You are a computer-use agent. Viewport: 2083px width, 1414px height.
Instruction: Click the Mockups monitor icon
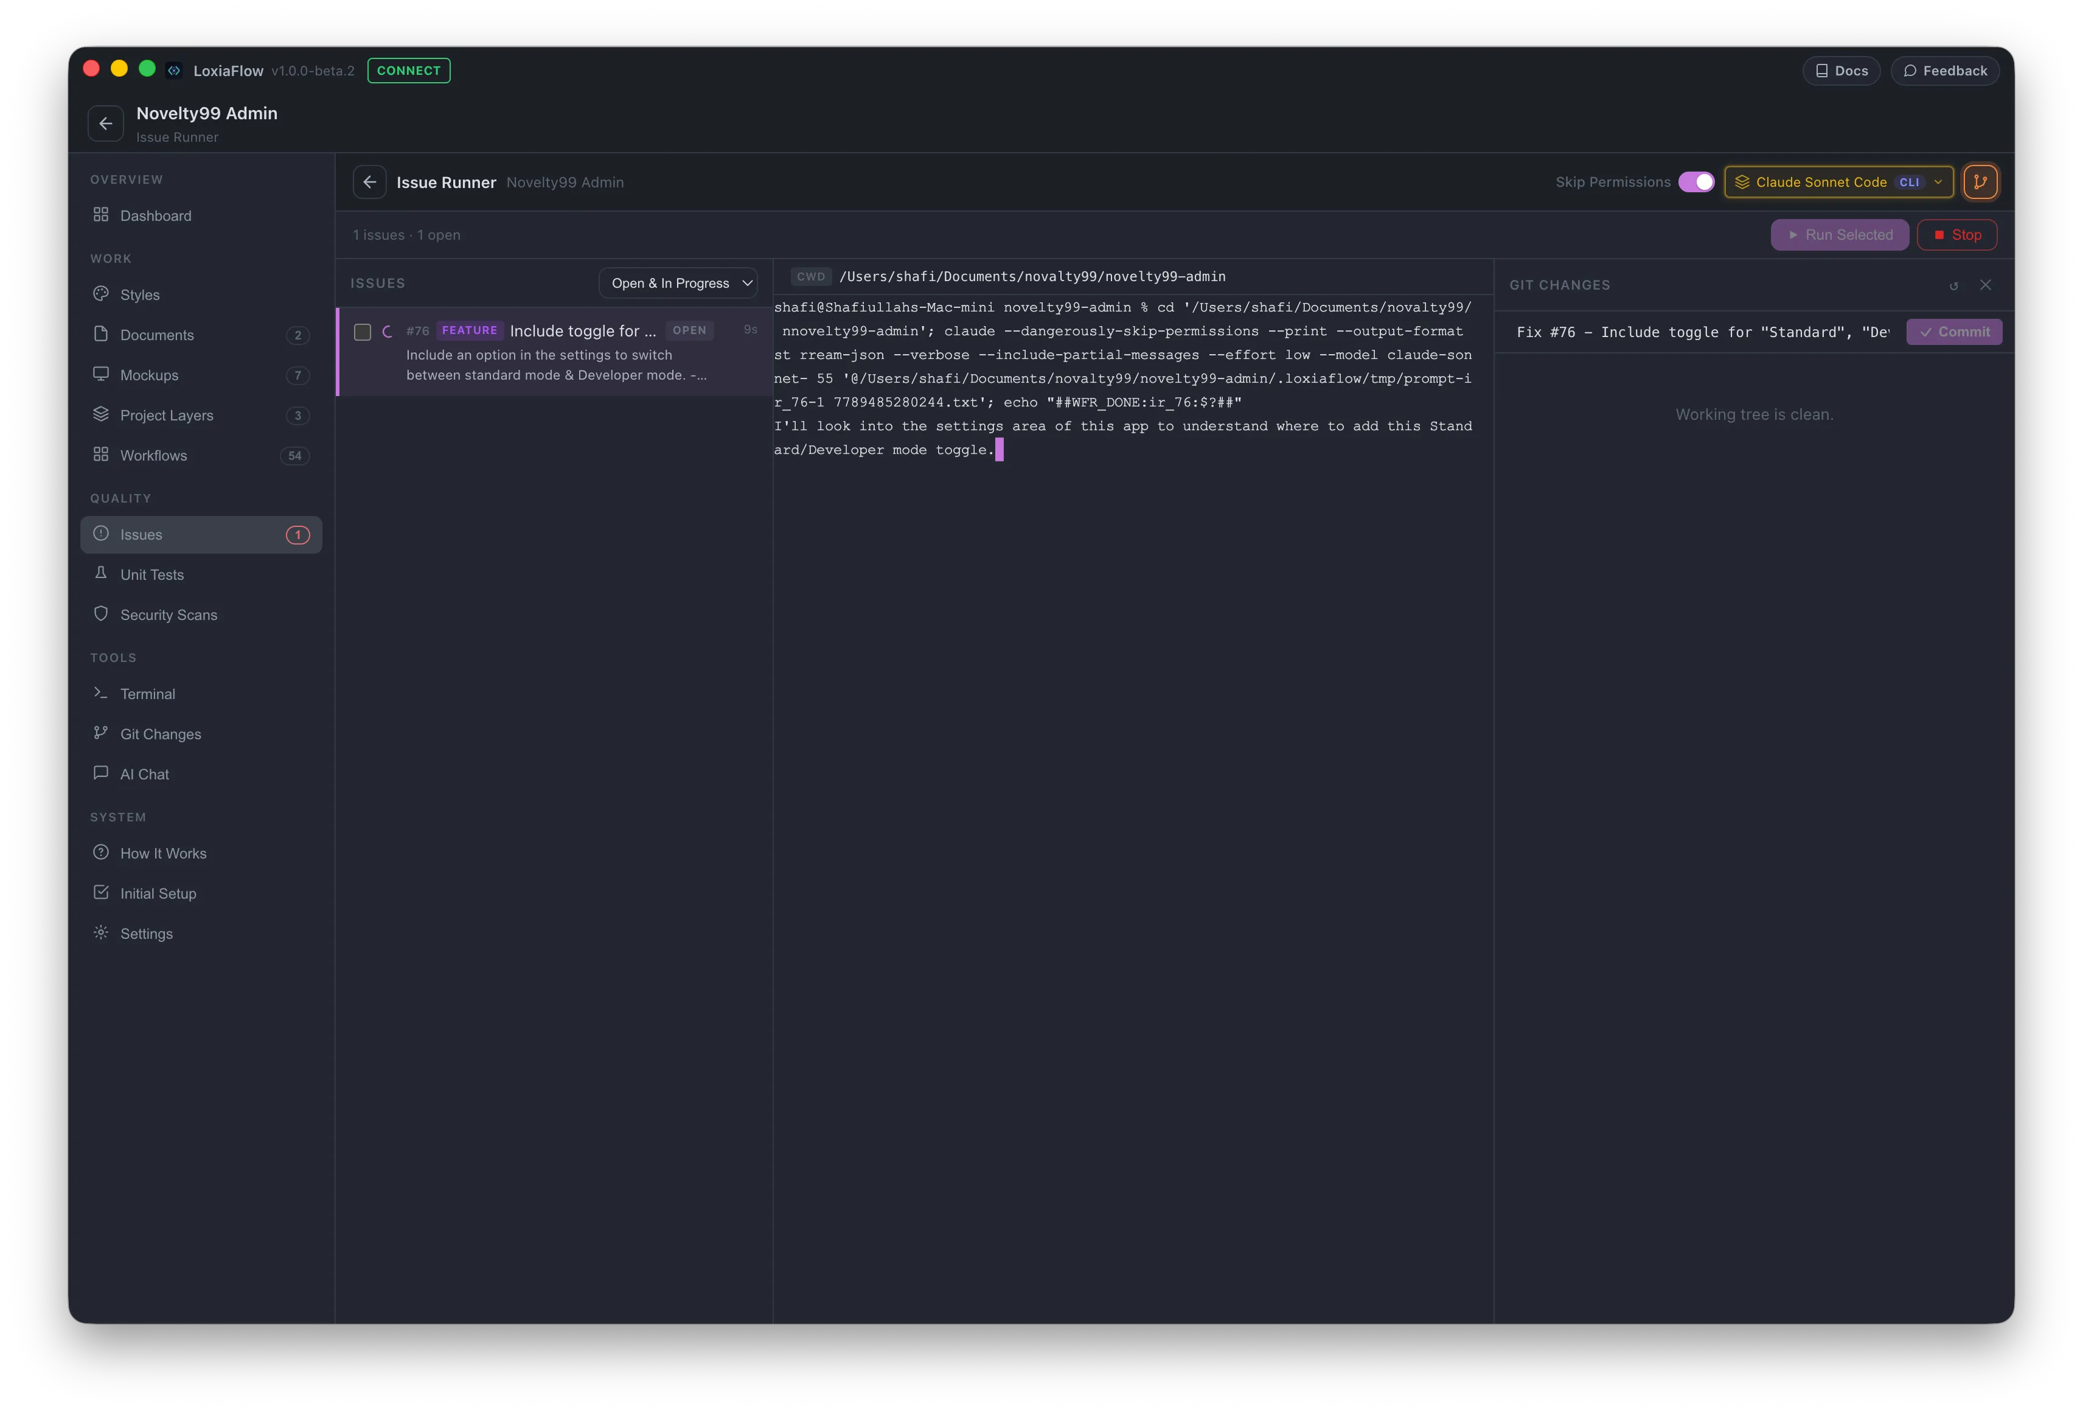click(100, 374)
